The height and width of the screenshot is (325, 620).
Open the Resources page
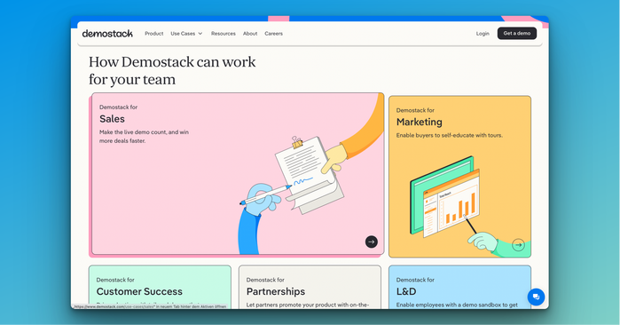pos(223,34)
